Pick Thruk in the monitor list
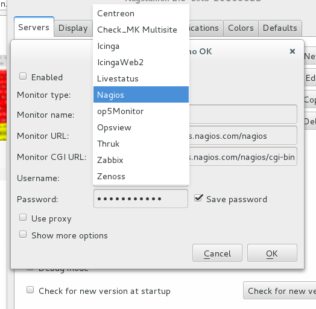This screenshot has height=309, width=316. [141, 144]
